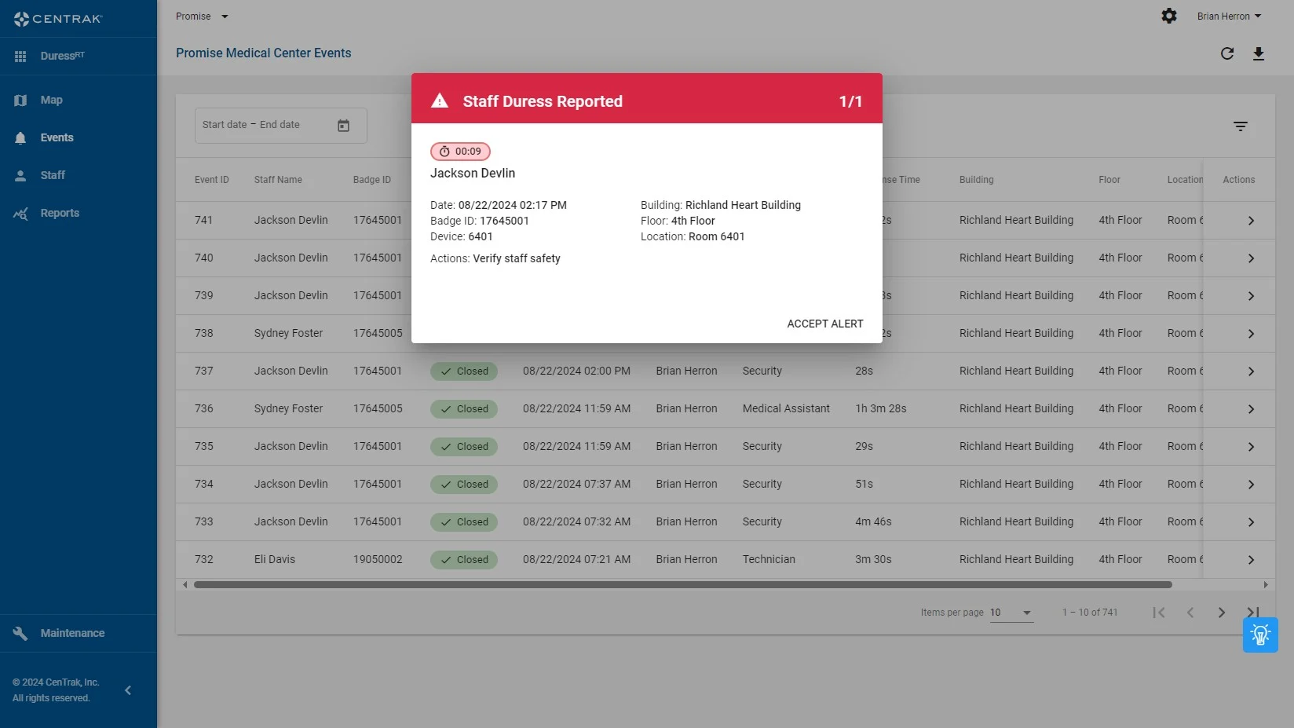Image resolution: width=1294 pixels, height=728 pixels.
Task: Open details arrow for event 738
Action: tap(1251, 334)
